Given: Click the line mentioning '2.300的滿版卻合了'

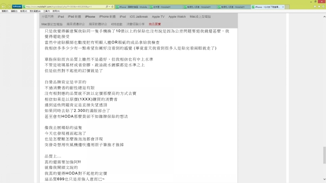Looking at the screenshot, I should (x=77, y=111).
